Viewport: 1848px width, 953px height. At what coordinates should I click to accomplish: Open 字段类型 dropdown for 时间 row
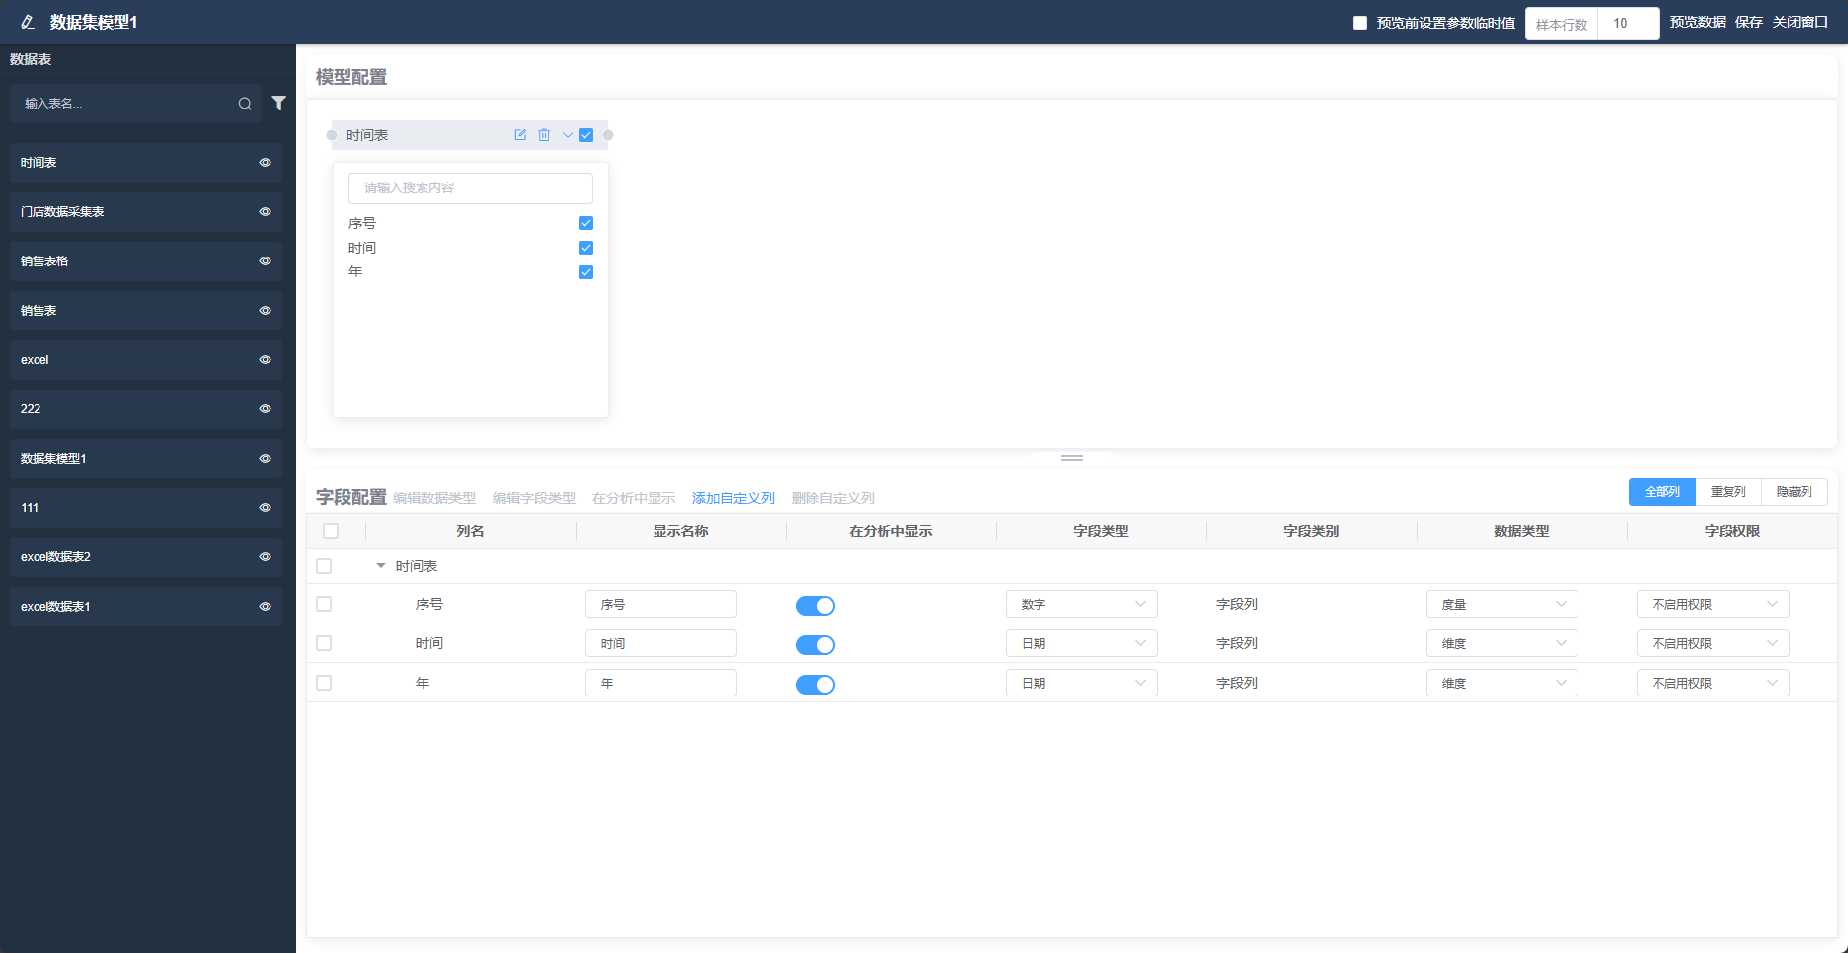(1082, 643)
